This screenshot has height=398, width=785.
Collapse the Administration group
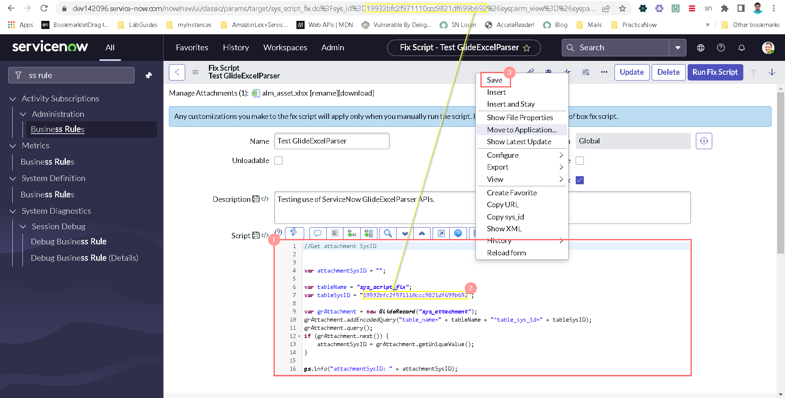23,114
